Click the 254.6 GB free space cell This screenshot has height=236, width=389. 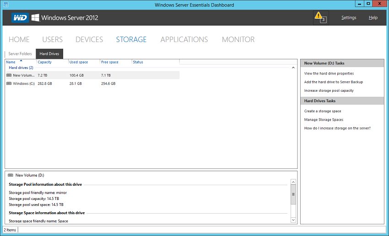pos(108,84)
